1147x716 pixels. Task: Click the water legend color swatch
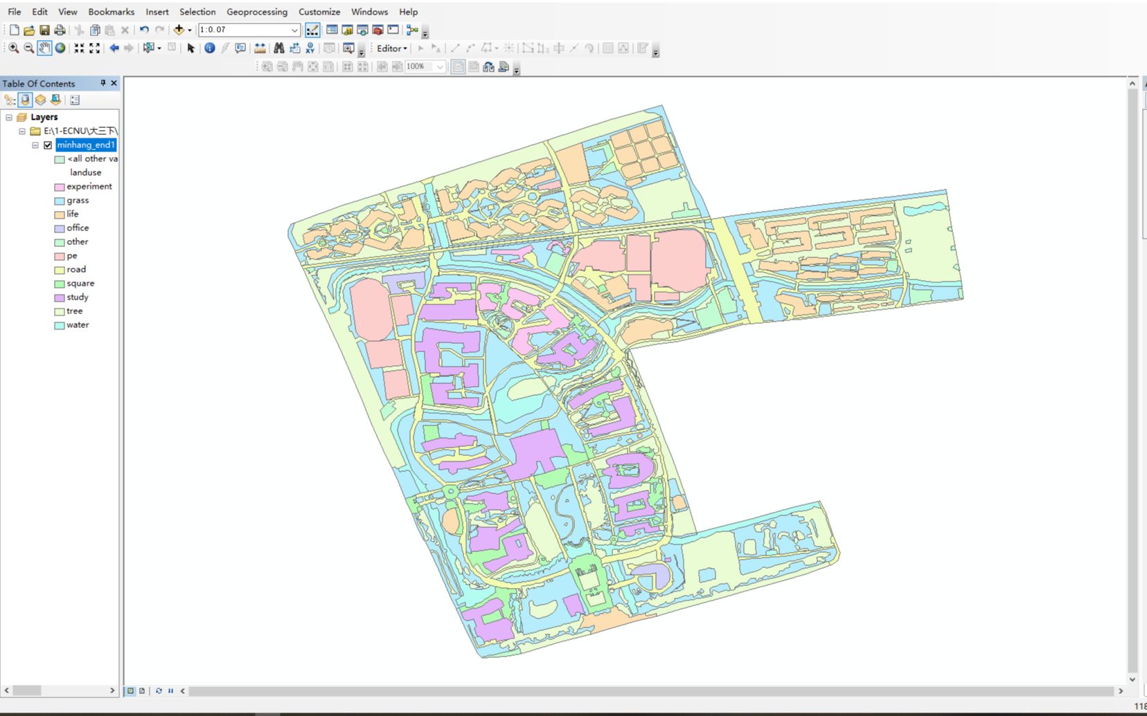59,325
